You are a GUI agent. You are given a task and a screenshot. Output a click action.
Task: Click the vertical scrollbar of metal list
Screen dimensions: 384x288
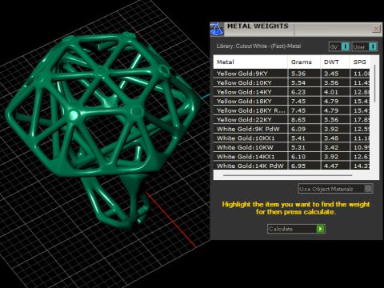tap(374, 83)
